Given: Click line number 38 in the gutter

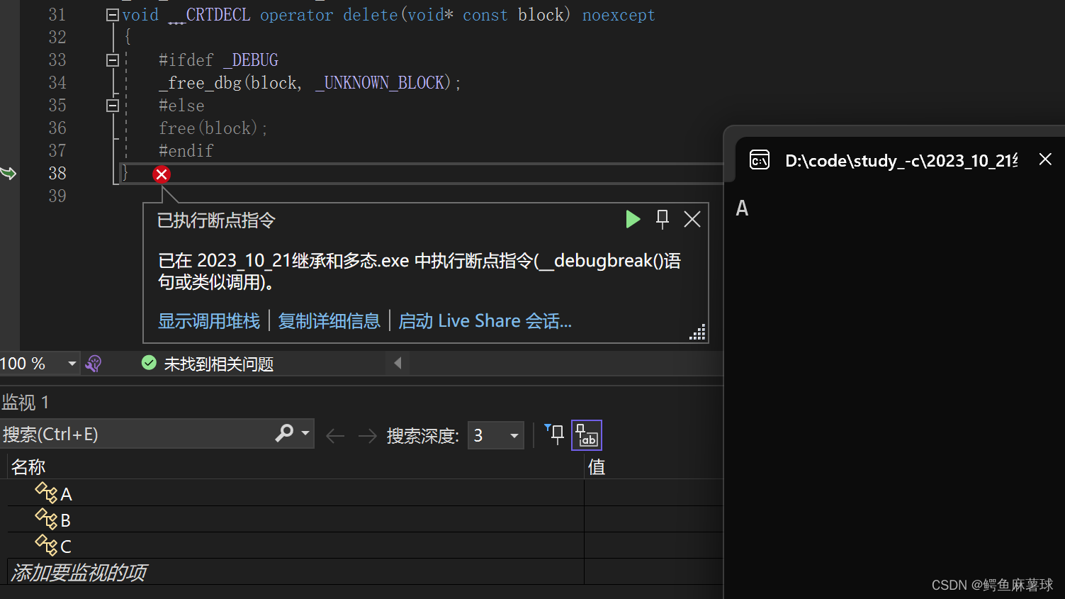Looking at the screenshot, I should 57,173.
